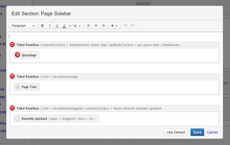Select right align
The height and width of the screenshot is (145, 230).
tap(103, 25)
